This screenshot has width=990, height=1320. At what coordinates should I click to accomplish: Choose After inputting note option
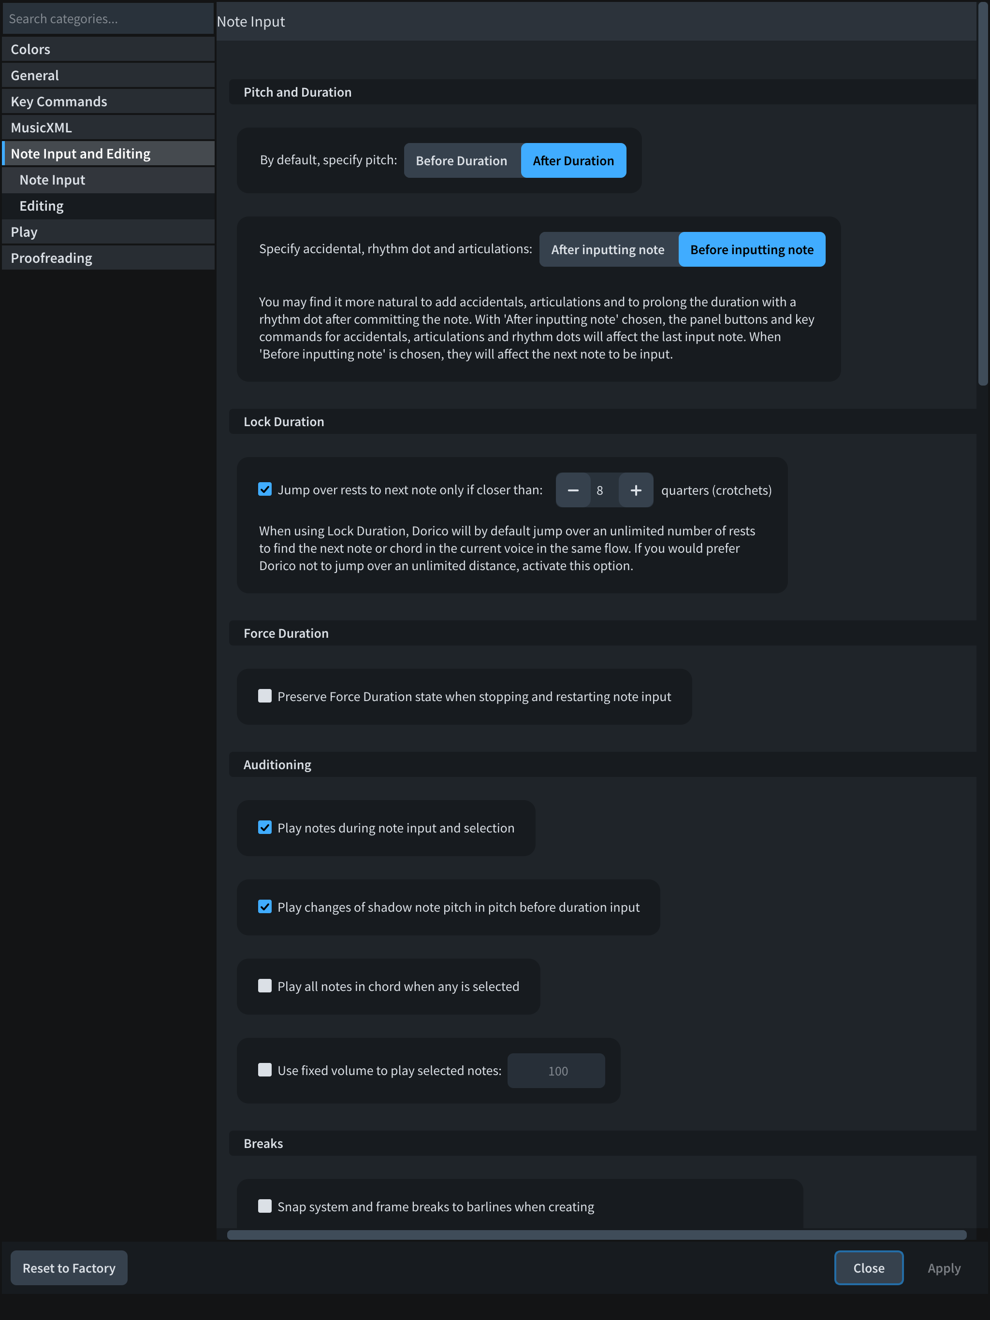click(607, 249)
